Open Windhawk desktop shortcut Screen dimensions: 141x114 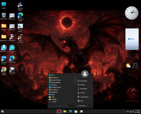[12, 70]
